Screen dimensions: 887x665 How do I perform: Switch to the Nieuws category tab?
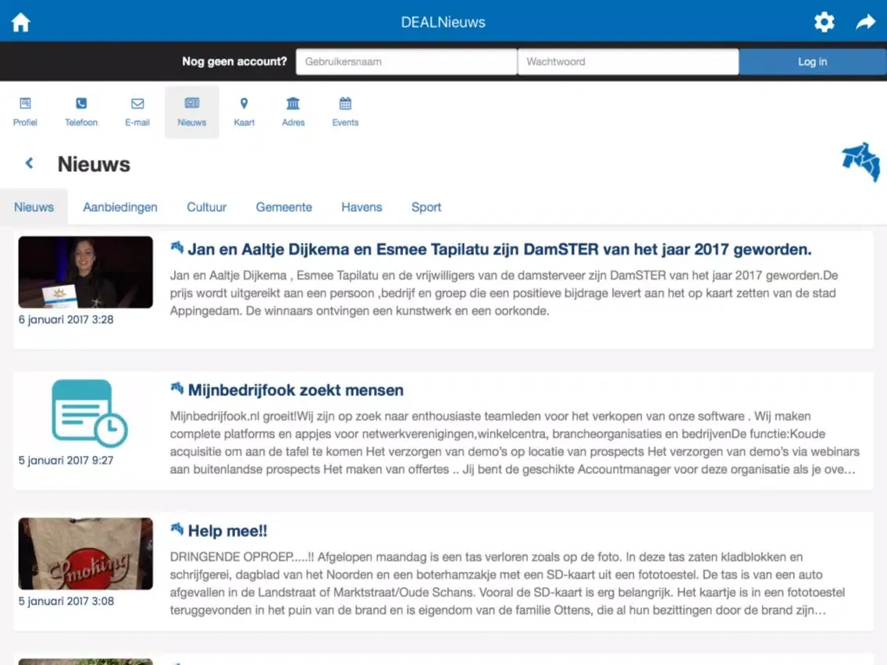pyautogui.click(x=34, y=207)
